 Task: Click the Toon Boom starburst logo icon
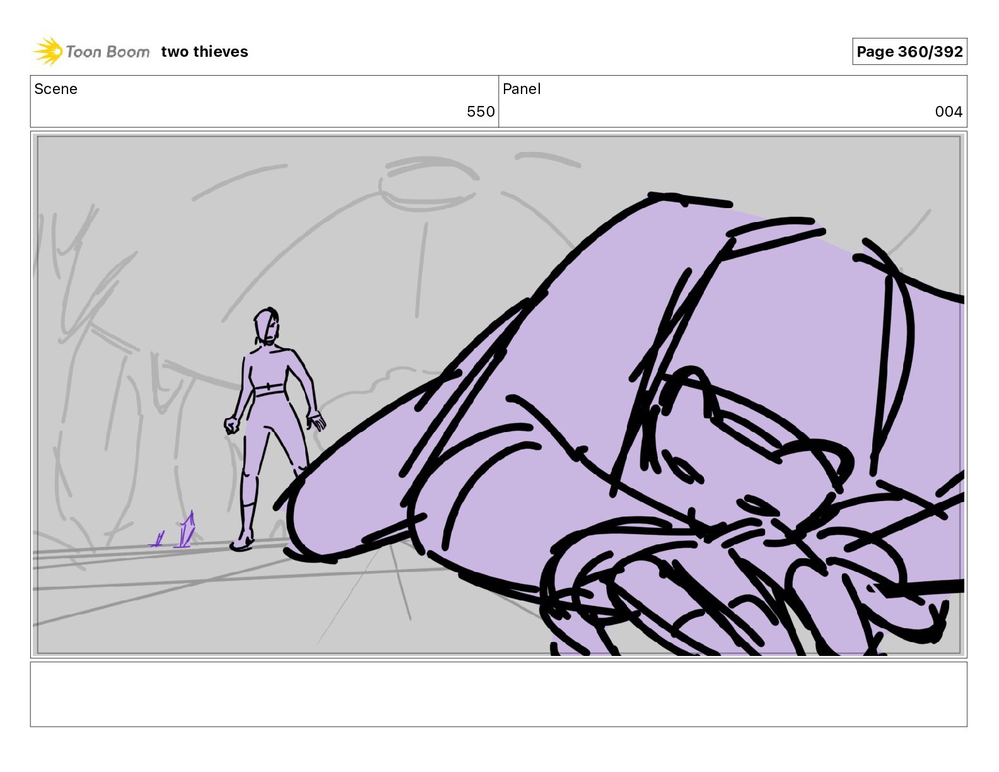pos(47,51)
